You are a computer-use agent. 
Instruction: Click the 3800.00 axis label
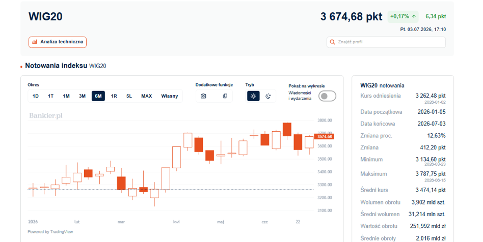point(325,120)
